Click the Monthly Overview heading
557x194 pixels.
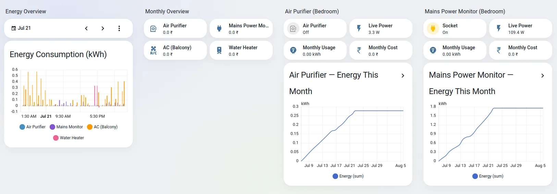click(167, 11)
